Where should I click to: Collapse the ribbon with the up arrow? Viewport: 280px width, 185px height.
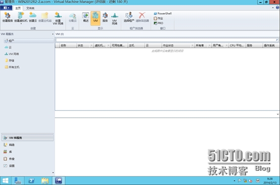pyautogui.click(x=273, y=8)
